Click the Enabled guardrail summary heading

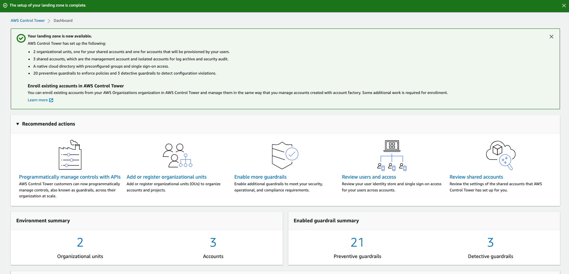pos(326,221)
